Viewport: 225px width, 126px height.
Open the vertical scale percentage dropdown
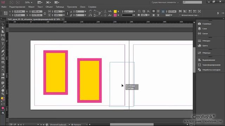pyautogui.click(x=64, y=15)
